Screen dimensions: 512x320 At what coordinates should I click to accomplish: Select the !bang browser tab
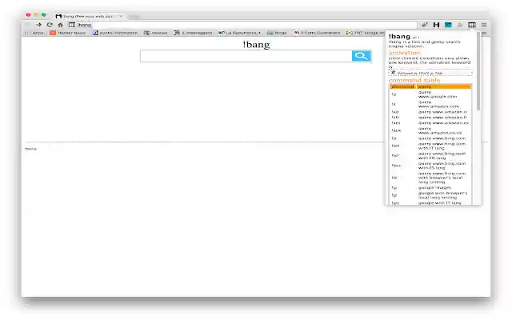tap(89, 16)
